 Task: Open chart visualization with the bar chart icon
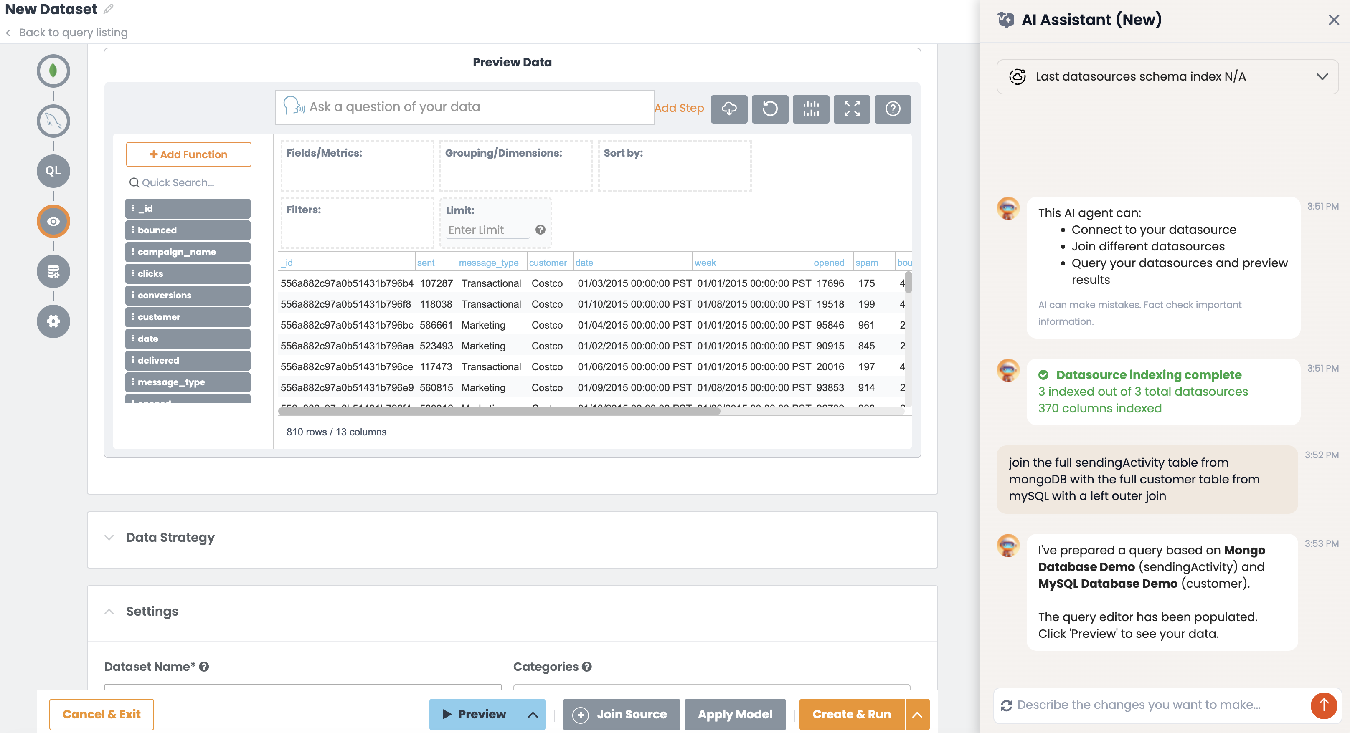[x=811, y=109]
